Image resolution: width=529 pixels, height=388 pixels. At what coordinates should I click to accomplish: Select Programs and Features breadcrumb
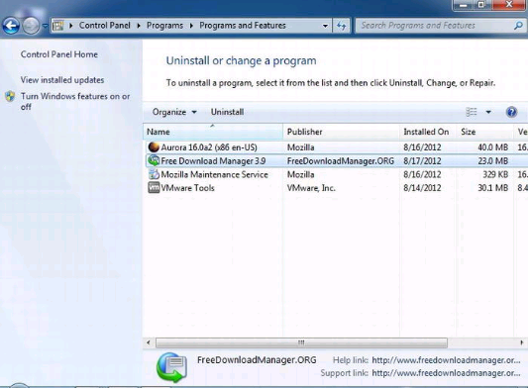point(243,26)
